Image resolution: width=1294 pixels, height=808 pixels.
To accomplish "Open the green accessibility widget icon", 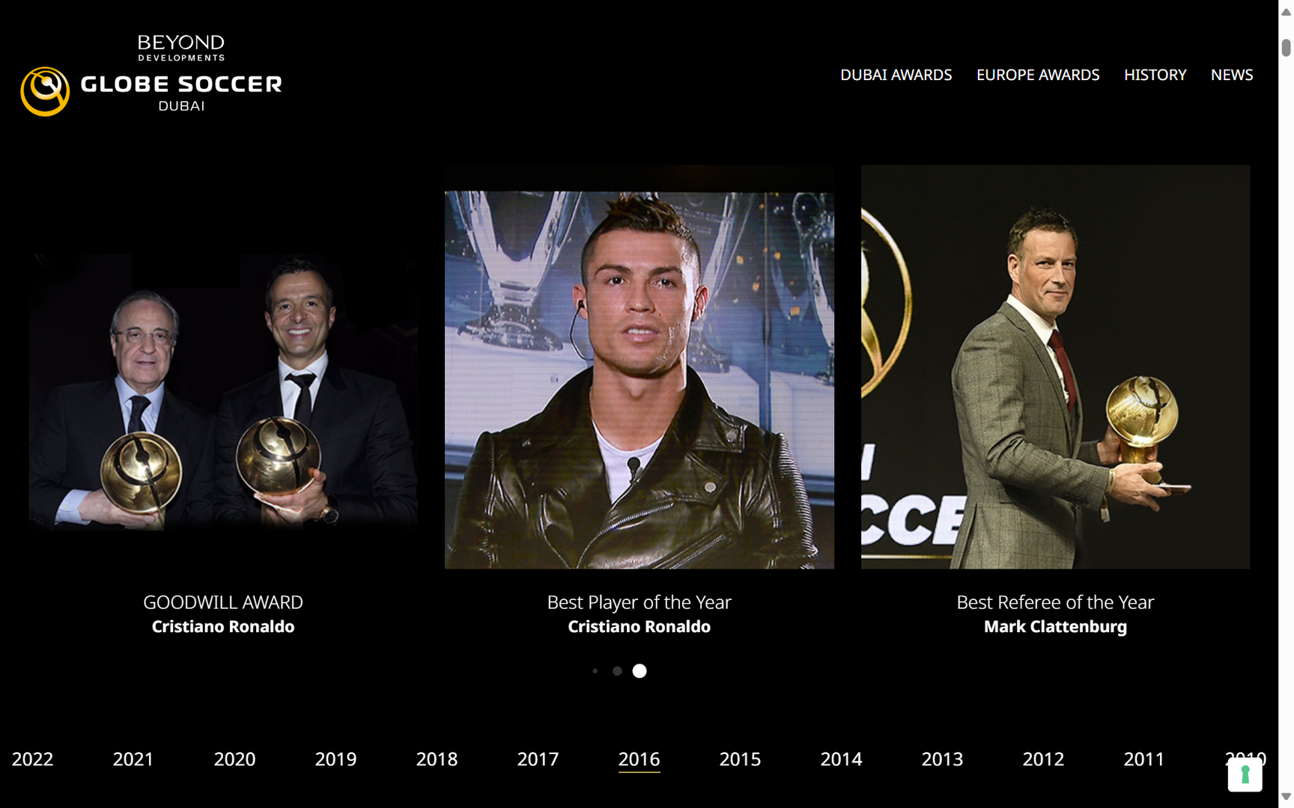I will pyautogui.click(x=1245, y=774).
